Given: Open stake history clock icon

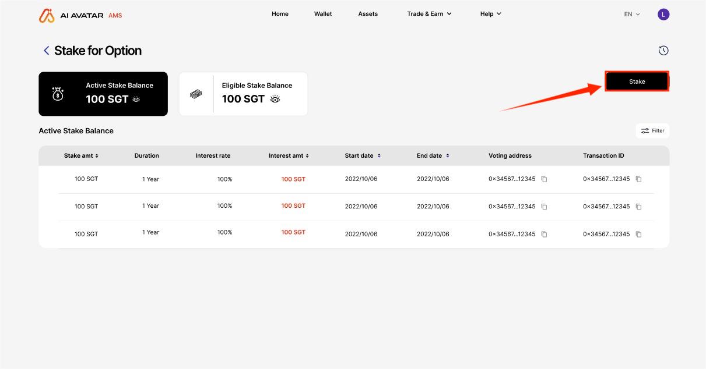Looking at the screenshot, I should tap(663, 51).
